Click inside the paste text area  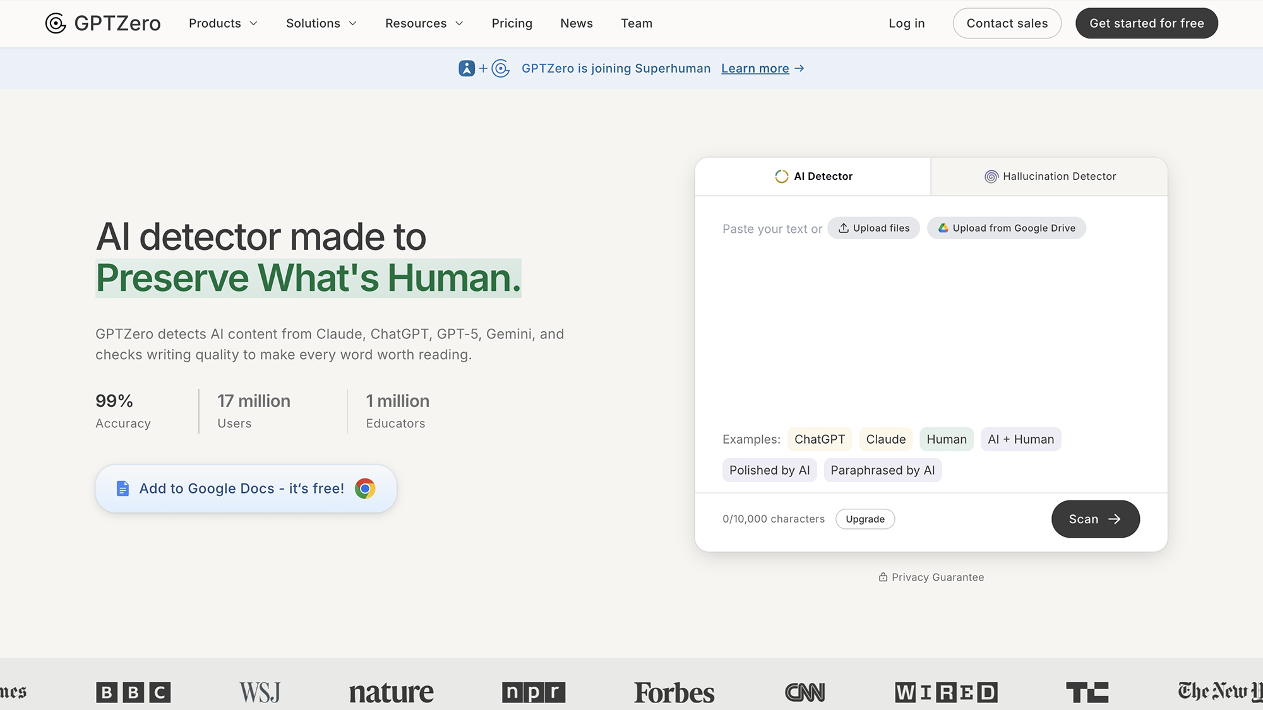[x=931, y=328]
